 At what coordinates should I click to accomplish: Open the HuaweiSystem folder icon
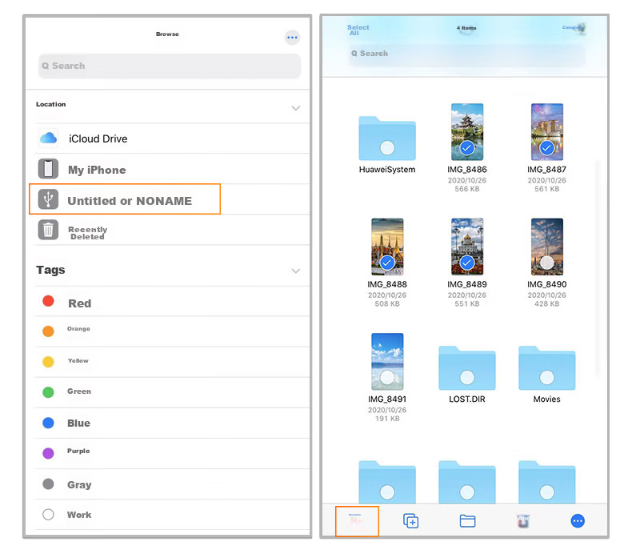(387, 139)
